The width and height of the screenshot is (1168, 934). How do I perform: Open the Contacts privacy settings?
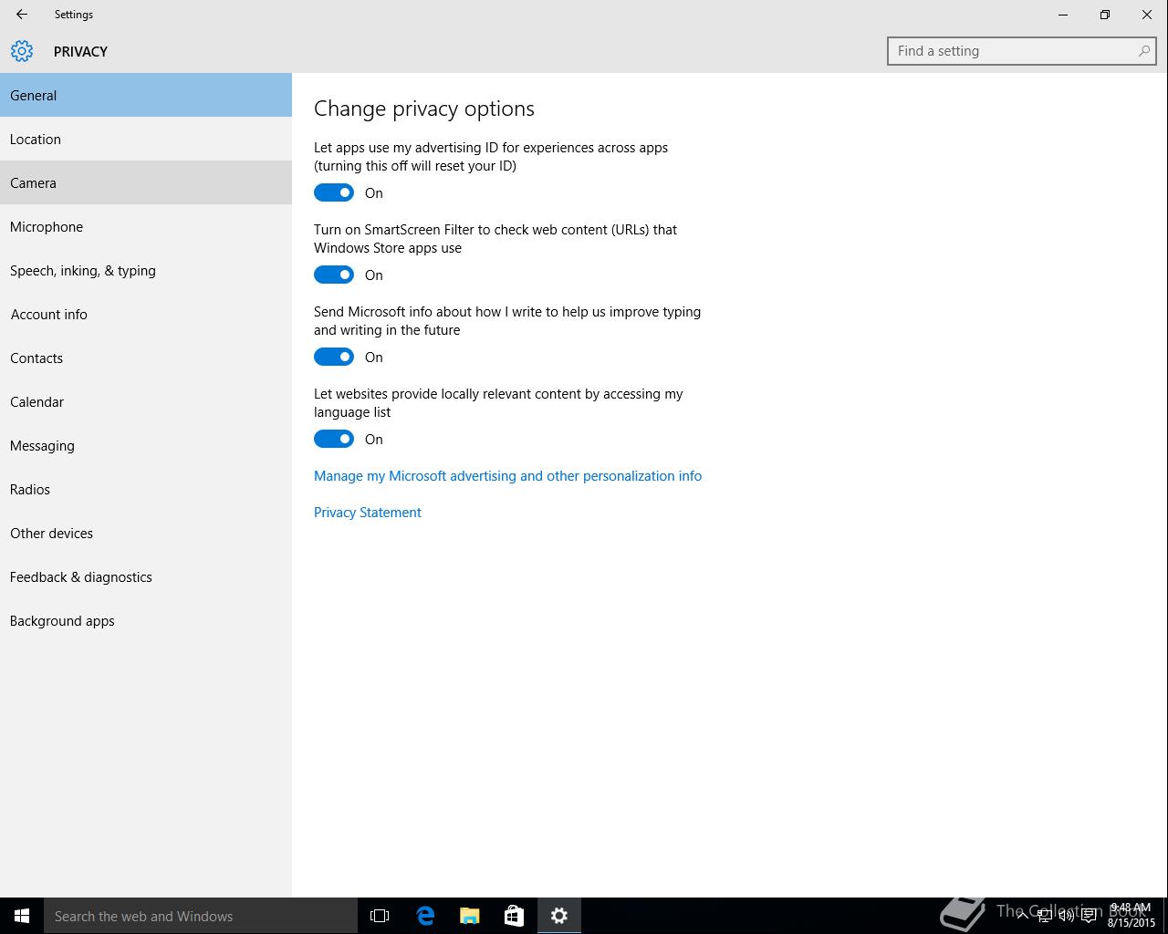[x=146, y=358]
